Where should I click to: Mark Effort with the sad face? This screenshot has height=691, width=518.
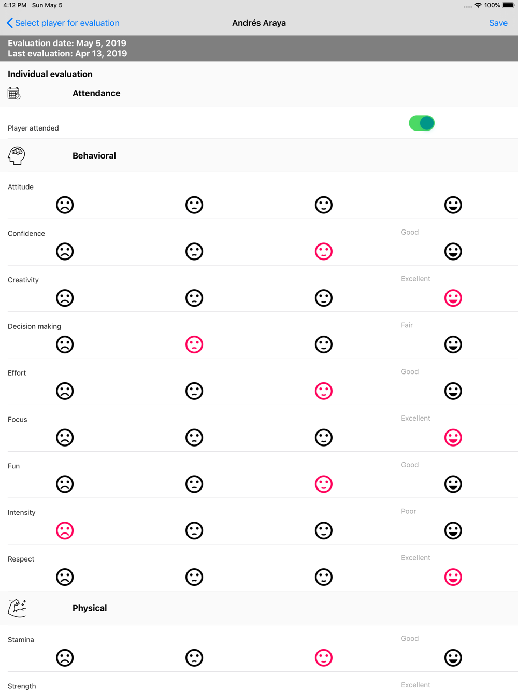(65, 391)
